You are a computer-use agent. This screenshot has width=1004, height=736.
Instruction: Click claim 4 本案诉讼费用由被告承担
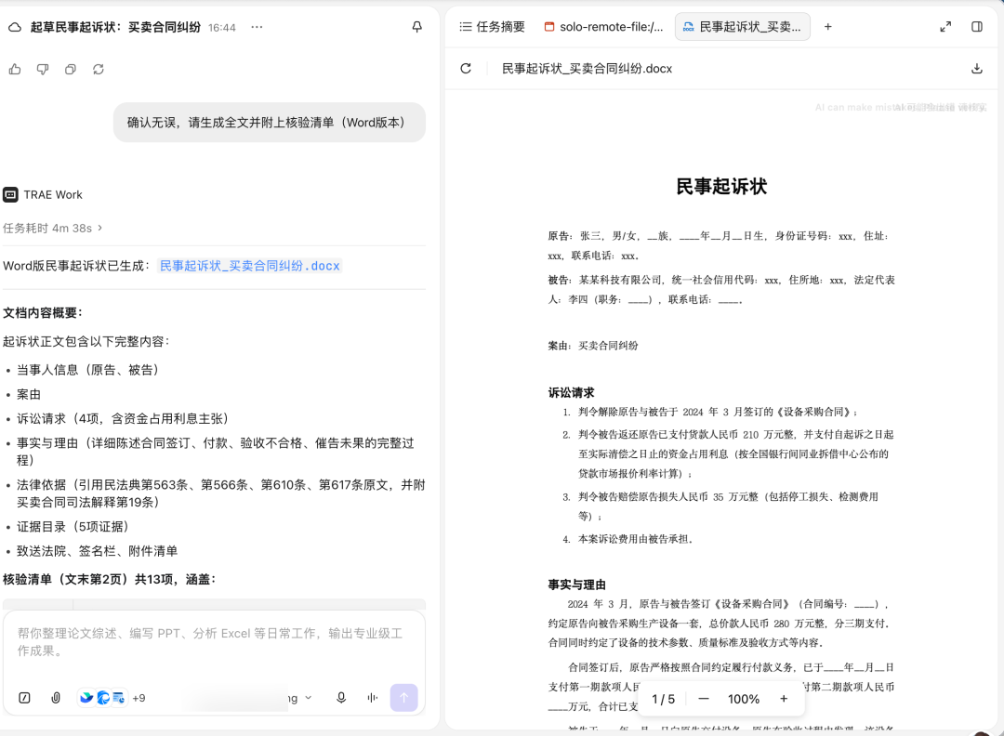pos(636,539)
